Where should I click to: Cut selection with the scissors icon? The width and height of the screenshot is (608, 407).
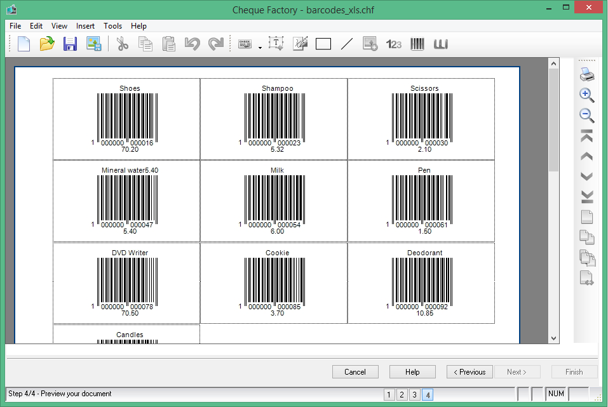pos(122,44)
